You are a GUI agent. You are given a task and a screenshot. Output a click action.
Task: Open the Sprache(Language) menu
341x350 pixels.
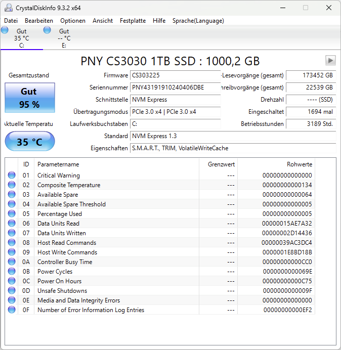pos(198,21)
